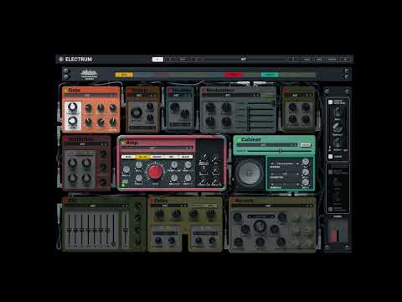Open preset selector of dark red module
Viewport: 402px width, 302px height.
click(x=86, y=144)
